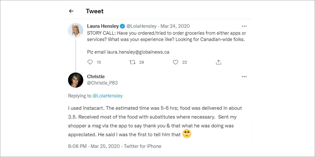Screen dimensions: 315x157
Task: Open the @LolaHensley handle beside name
Action: click(141, 26)
